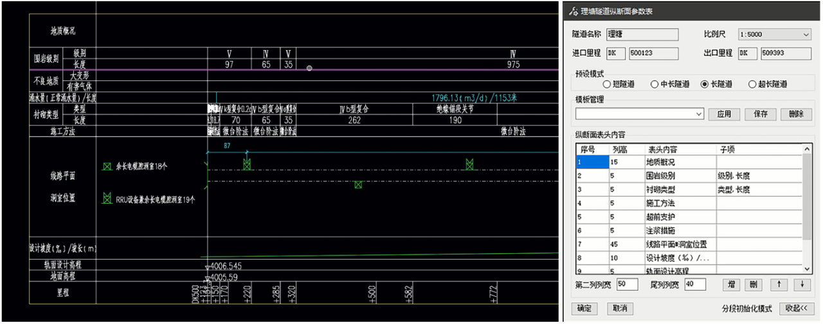Click the move row down arrow button
The image size is (823, 327).
click(801, 285)
